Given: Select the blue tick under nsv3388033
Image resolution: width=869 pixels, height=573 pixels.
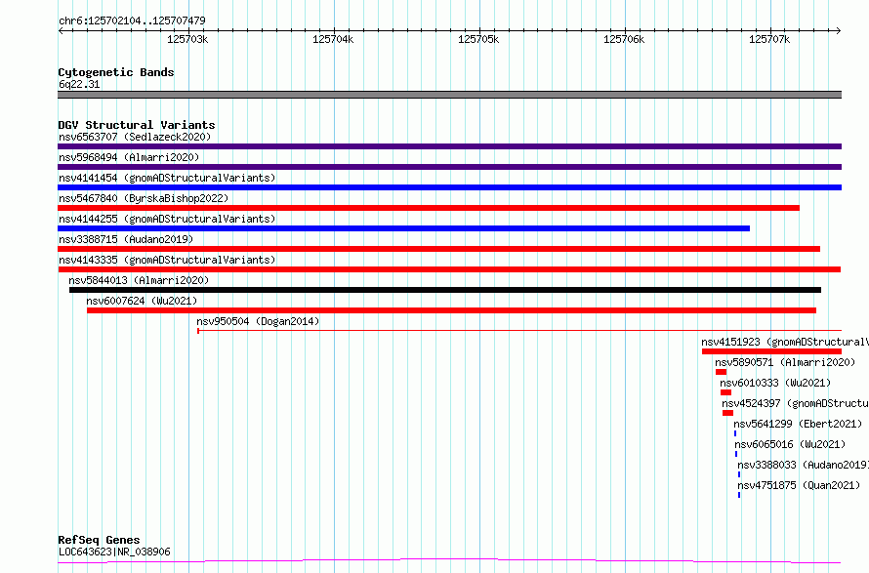Looking at the screenshot, I should [x=739, y=474].
